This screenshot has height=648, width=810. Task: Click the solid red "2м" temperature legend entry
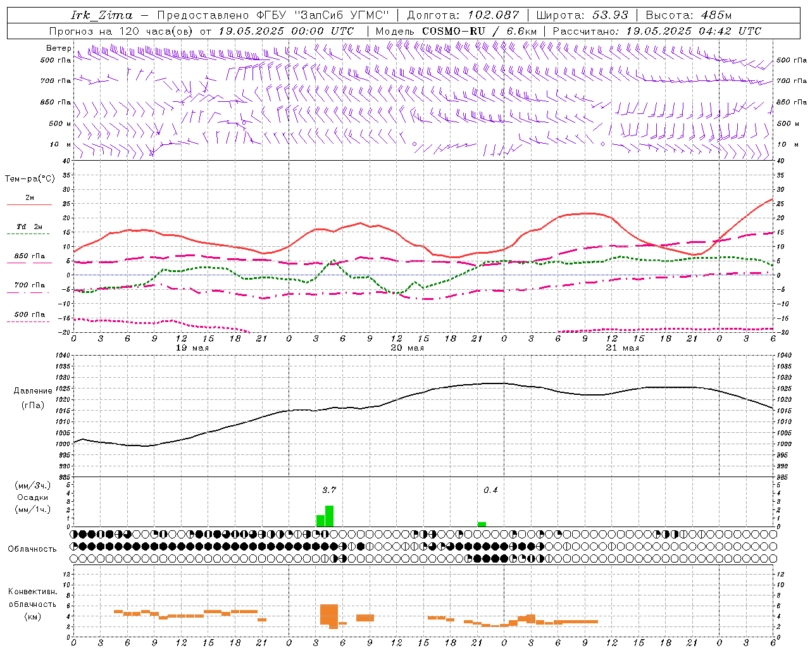click(x=29, y=199)
